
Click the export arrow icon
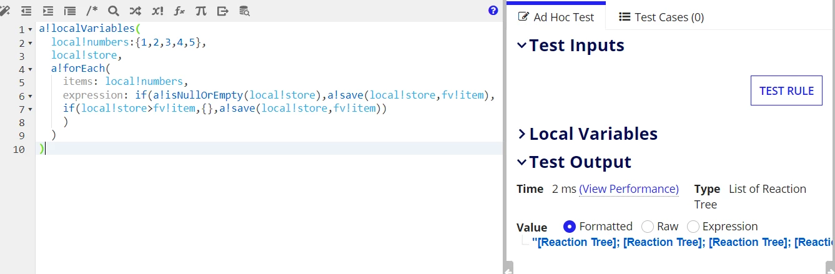click(222, 11)
